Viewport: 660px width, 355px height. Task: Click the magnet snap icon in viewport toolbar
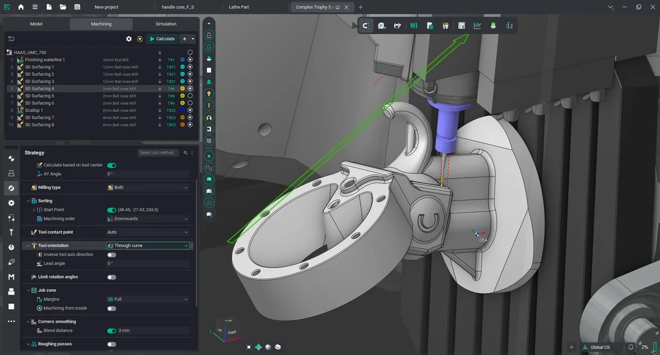(366, 25)
